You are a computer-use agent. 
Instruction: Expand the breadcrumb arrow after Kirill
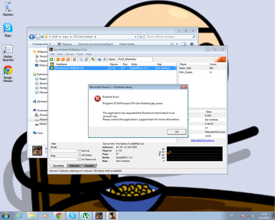60,37
